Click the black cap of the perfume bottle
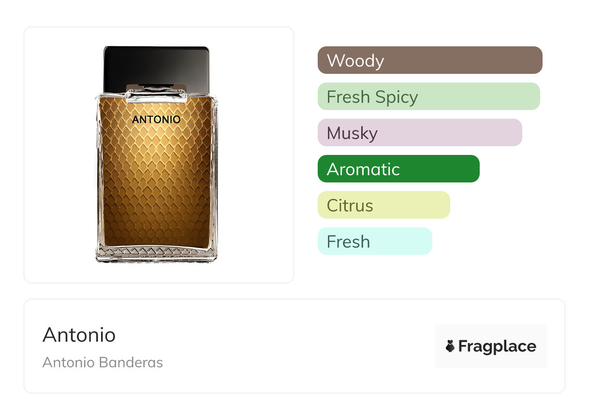589x417 pixels. (x=156, y=65)
